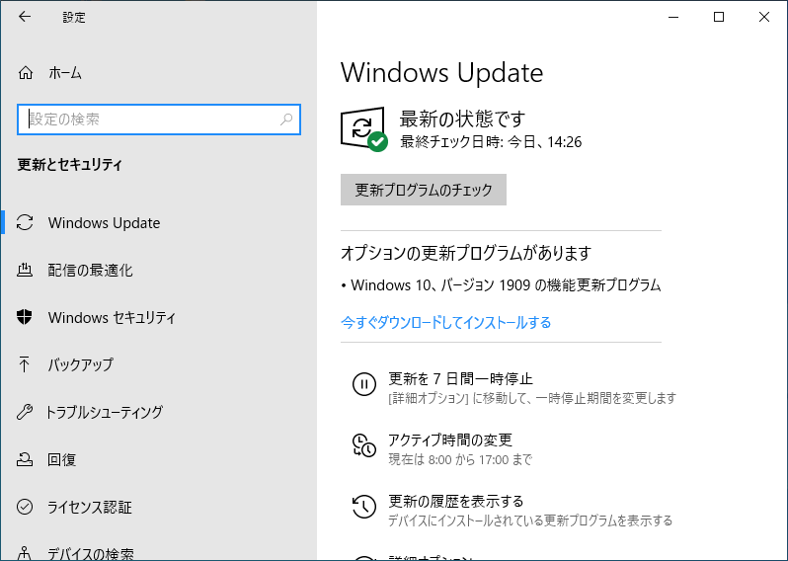788x561 pixels.
Task: Click the 回復 recovery icon
Action: pos(25,459)
